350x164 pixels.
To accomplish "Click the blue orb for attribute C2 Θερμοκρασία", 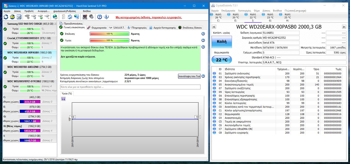I will pyautogui.click(x=214, y=114).
